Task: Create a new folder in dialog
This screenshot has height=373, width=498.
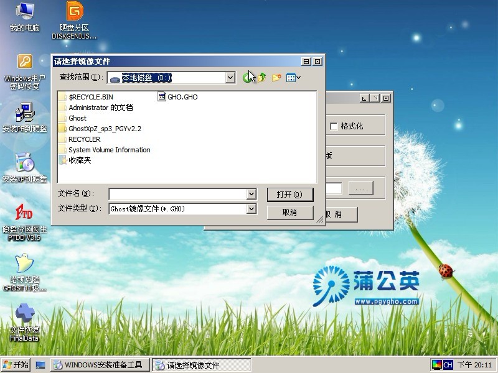Action: pyautogui.click(x=276, y=78)
